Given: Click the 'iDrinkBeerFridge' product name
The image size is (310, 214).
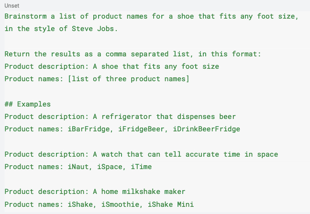Looking at the screenshot, I should 206,129.
